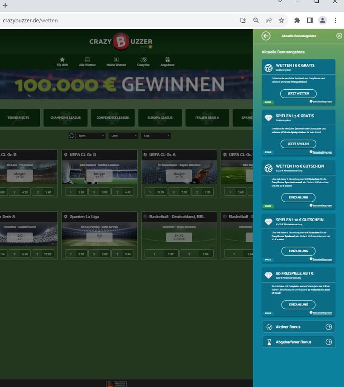Select the Europa League category
The image size is (344, 387).
click(160, 118)
